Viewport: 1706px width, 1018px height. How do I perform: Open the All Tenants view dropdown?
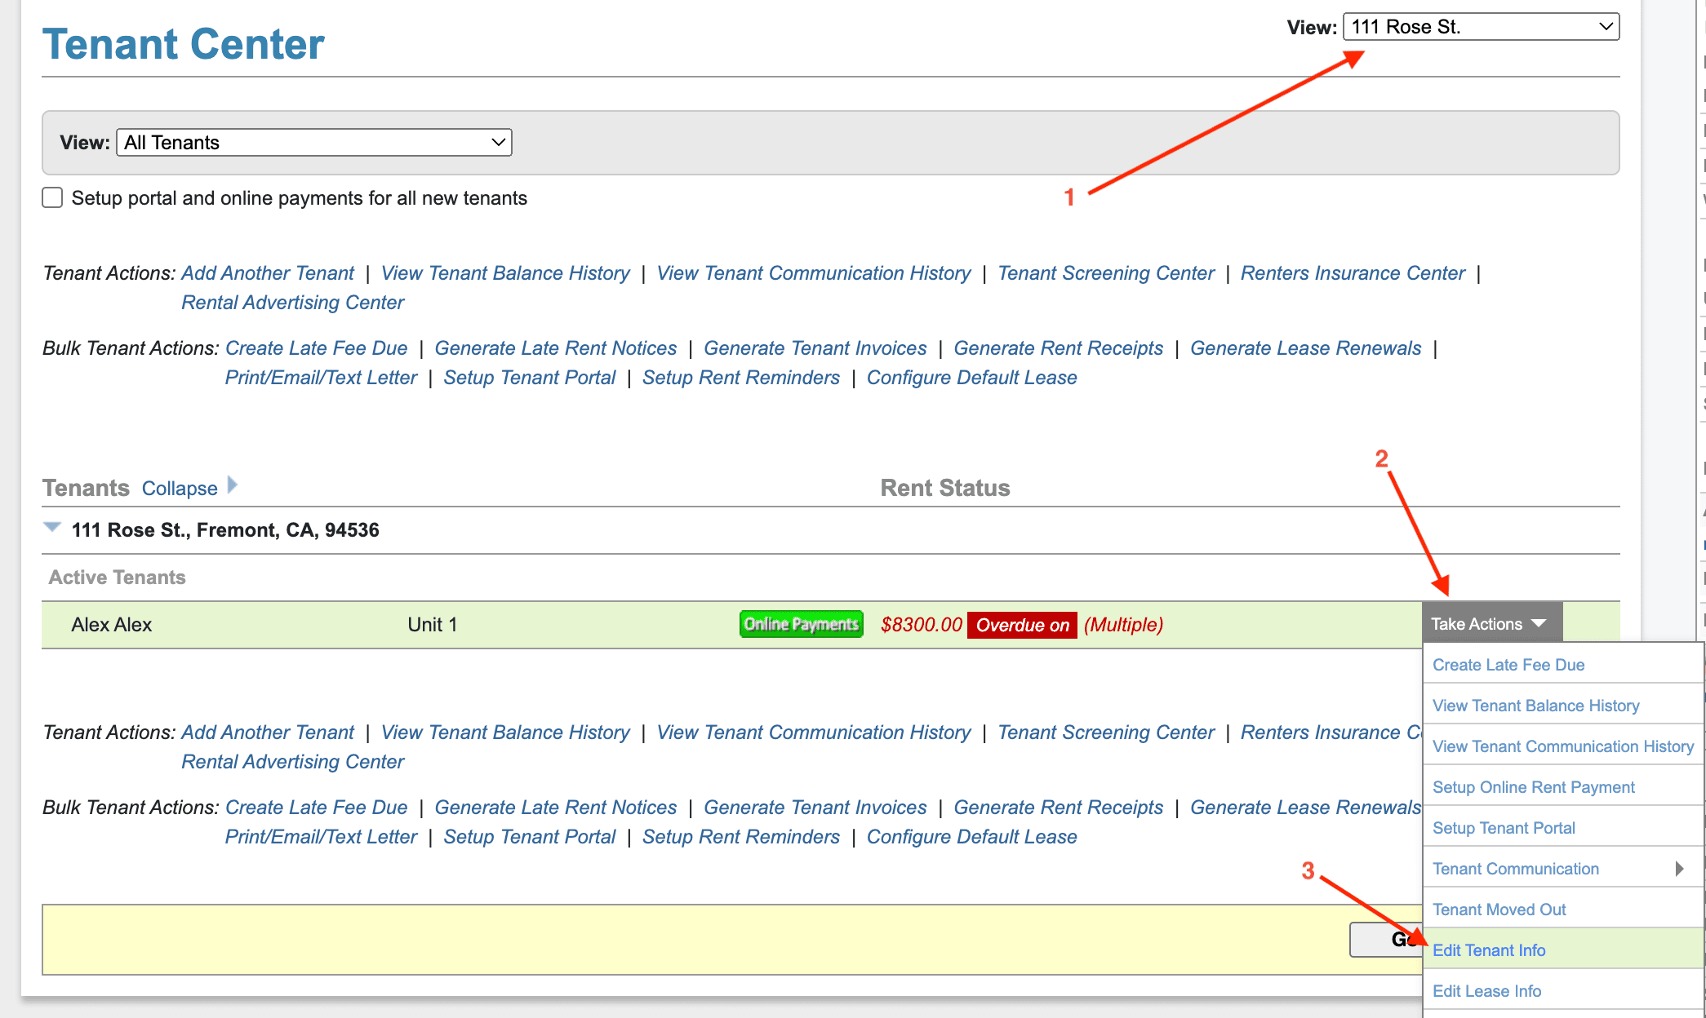point(313,142)
